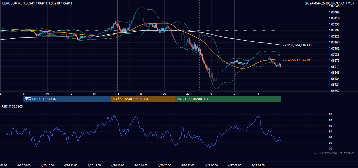Viewport: 358px width, 168px height.
Task: Click RSI scale value 30
Action: [x=330, y=143]
